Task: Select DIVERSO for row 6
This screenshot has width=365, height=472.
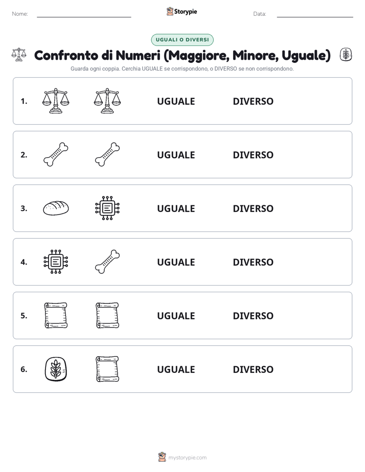Action: [253, 369]
